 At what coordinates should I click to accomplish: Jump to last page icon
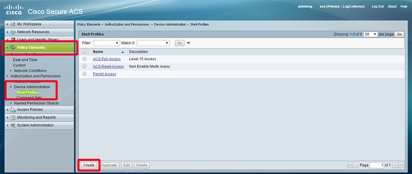coord(401,165)
